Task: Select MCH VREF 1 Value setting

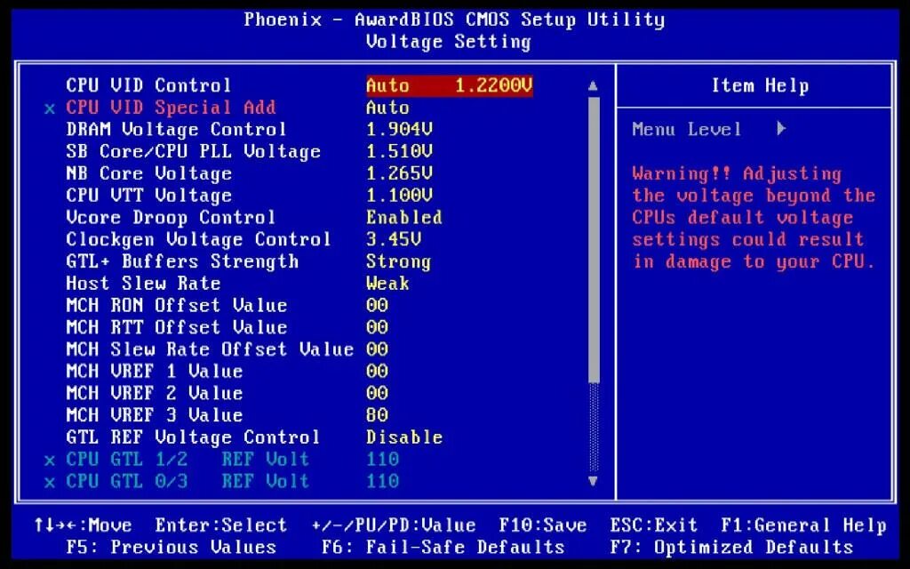Action: click(155, 371)
